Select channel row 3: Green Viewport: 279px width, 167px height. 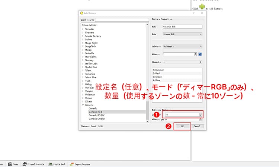(177, 77)
